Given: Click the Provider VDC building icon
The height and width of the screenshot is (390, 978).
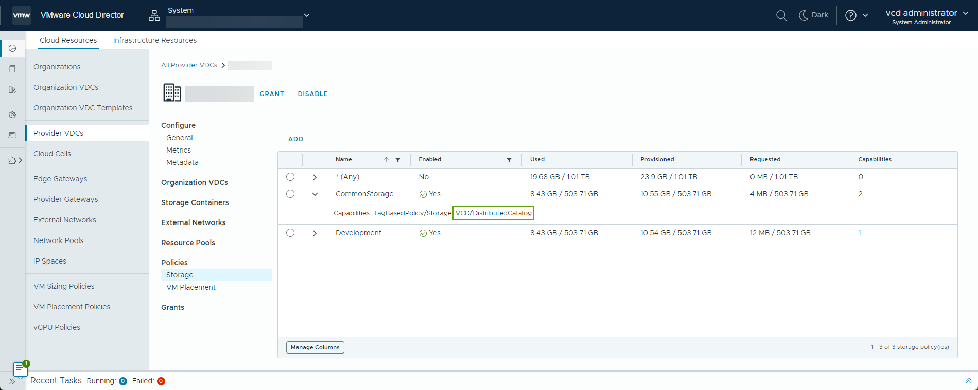Looking at the screenshot, I should [172, 92].
